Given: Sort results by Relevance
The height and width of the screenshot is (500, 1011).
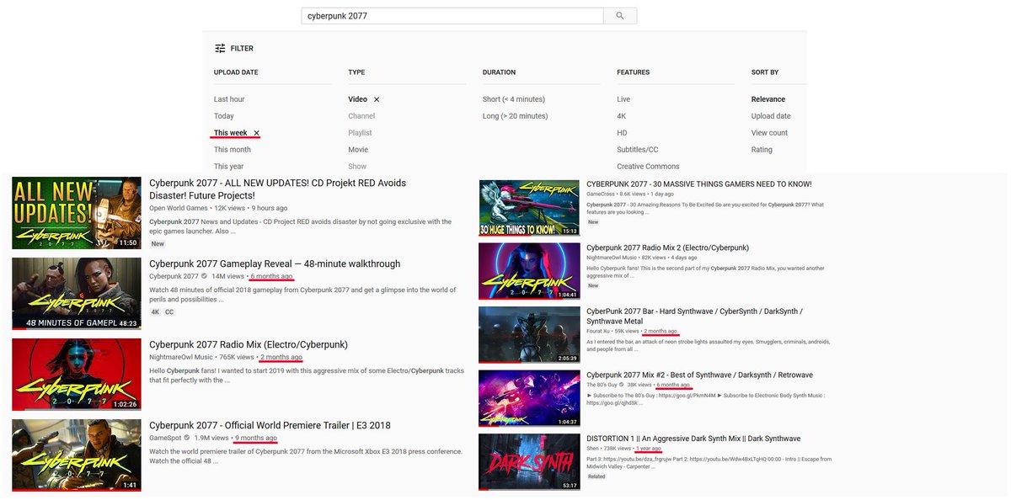Looking at the screenshot, I should [768, 99].
